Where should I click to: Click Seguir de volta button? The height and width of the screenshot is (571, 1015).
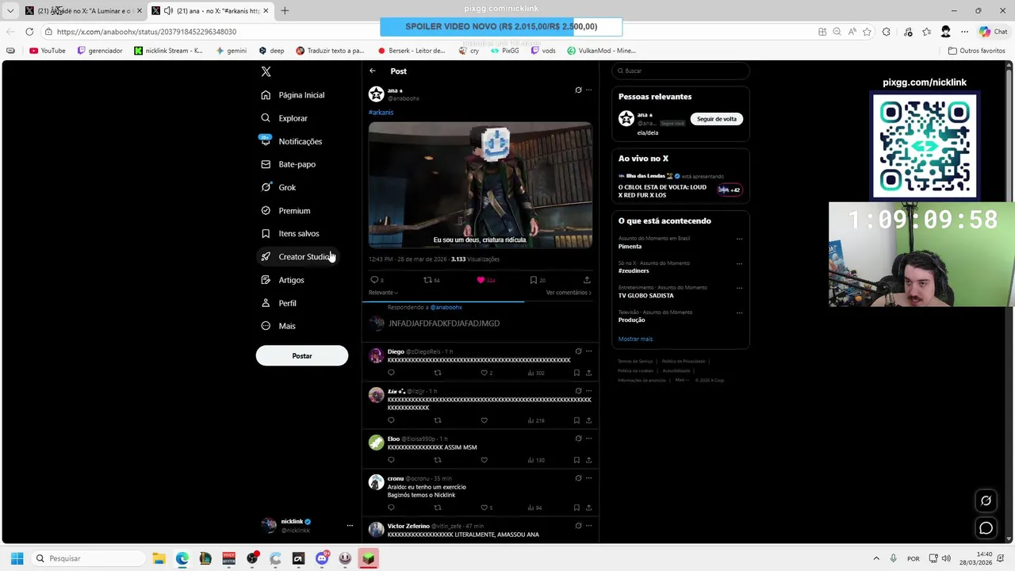pos(717,119)
